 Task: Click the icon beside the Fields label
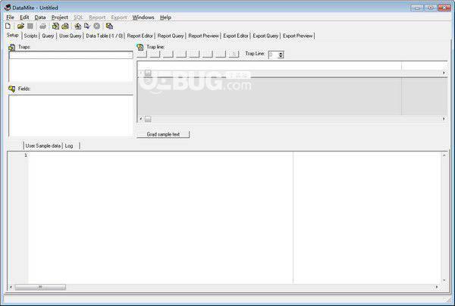click(x=12, y=89)
